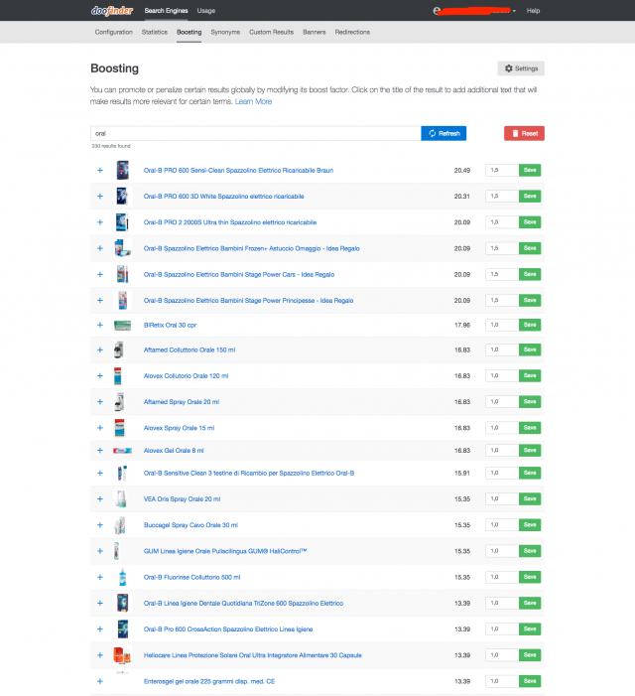Open the Sensi-Clean Spazzolino product thumbnail

click(x=123, y=170)
